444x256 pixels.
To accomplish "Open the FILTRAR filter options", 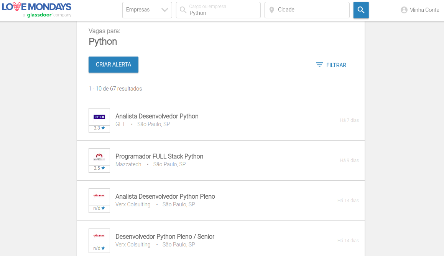I will (331, 65).
